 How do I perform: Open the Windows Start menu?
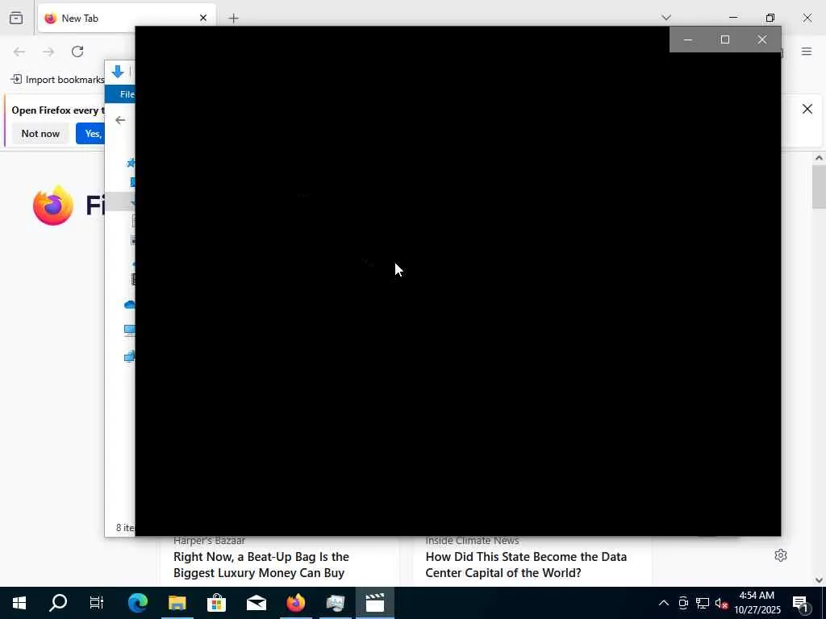coord(19,603)
